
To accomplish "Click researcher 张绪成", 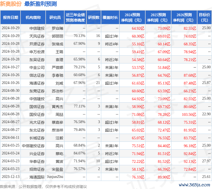I will [58, 44].
